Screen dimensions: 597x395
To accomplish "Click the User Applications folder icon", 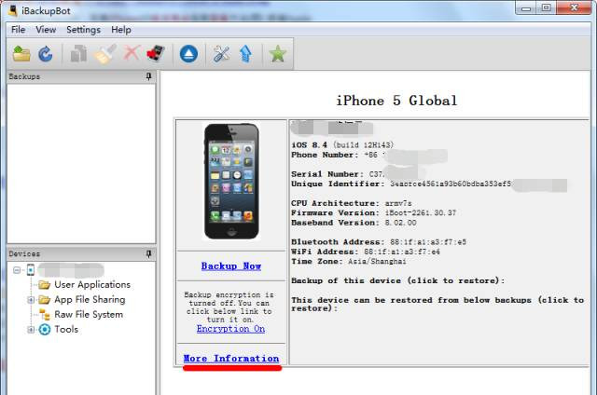I will pos(44,284).
